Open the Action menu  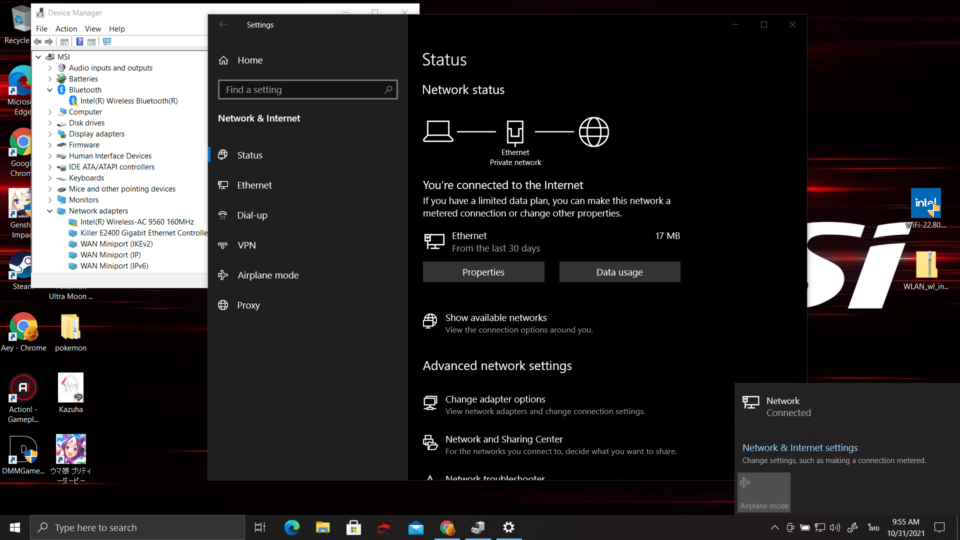[66, 29]
